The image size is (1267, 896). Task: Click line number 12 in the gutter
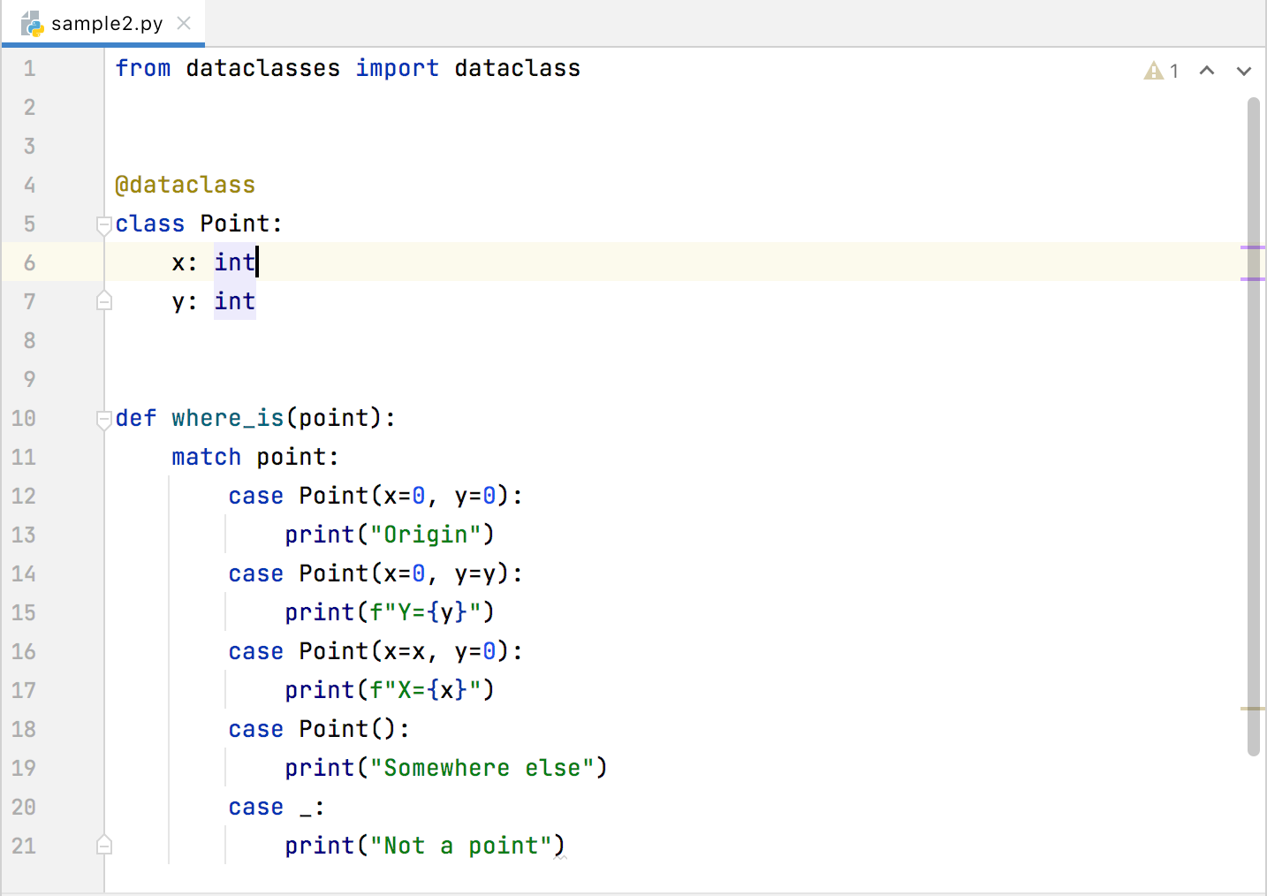[x=23, y=496]
